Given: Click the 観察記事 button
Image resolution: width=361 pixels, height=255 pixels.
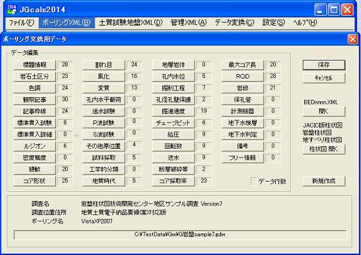Looking at the screenshot, I should [35, 100].
